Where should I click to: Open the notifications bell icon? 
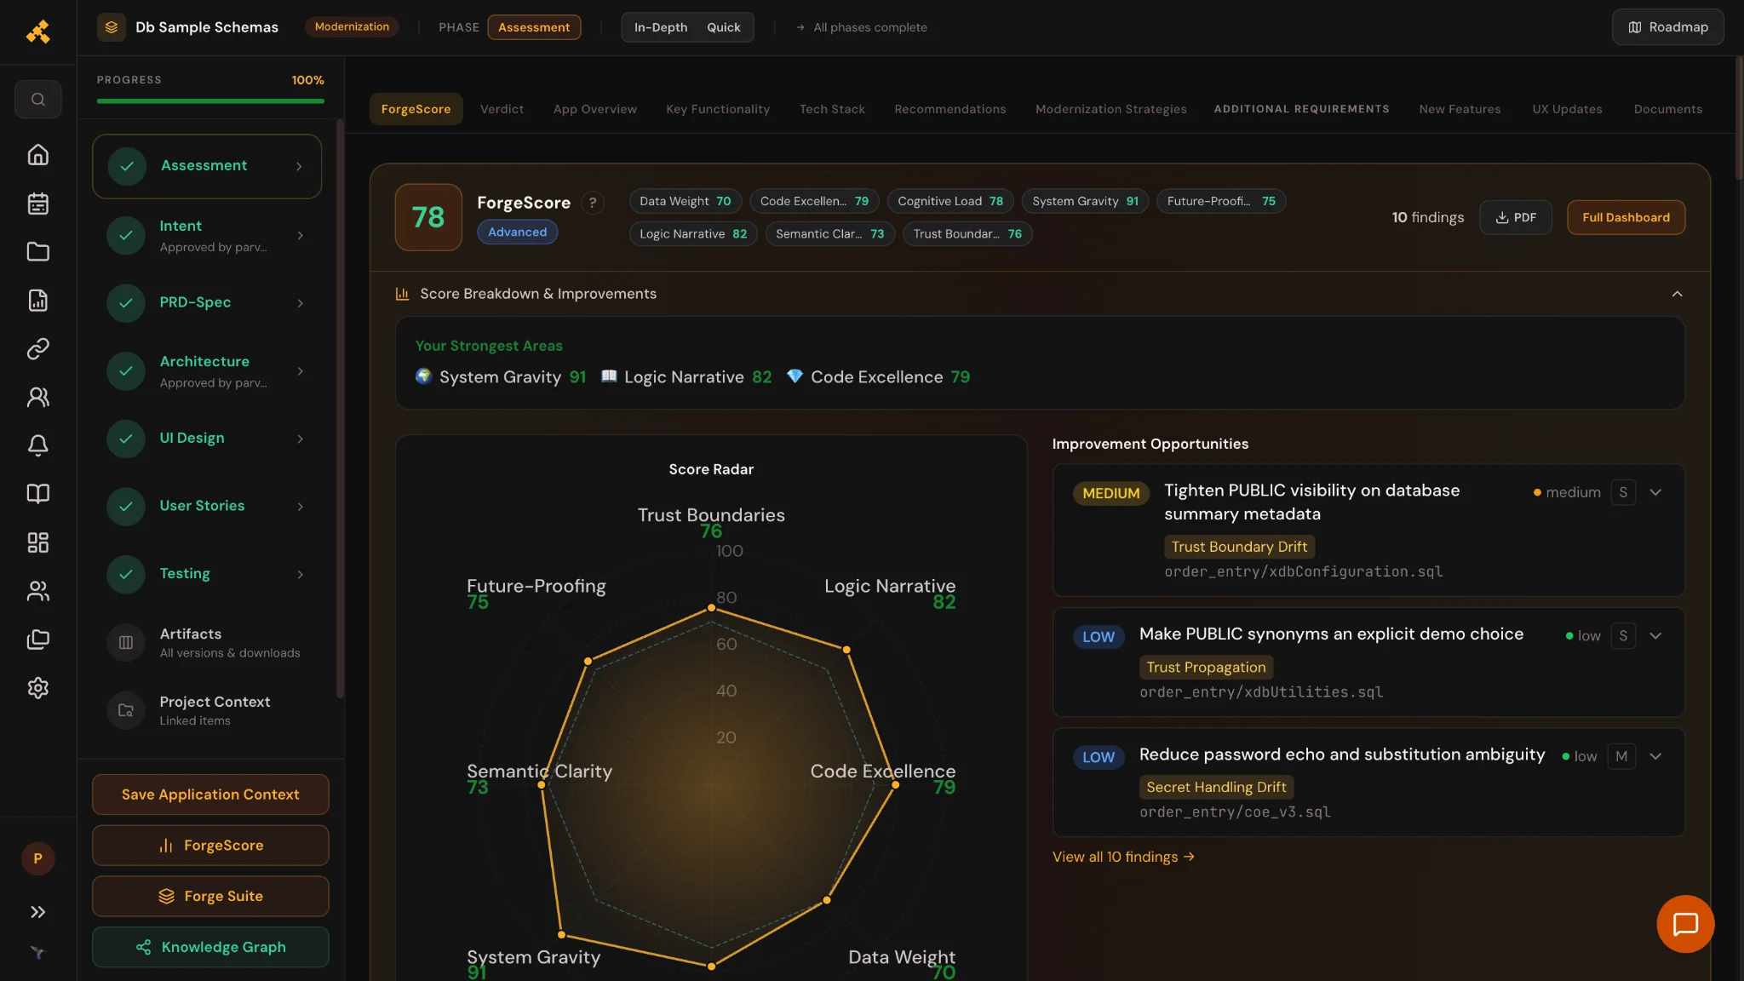(x=37, y=445)
